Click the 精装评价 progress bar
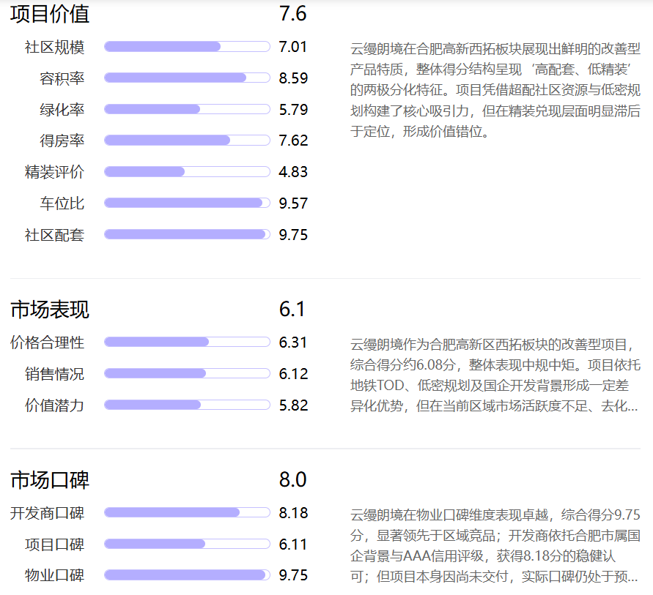653x595 pixels. tap(187, 172)
